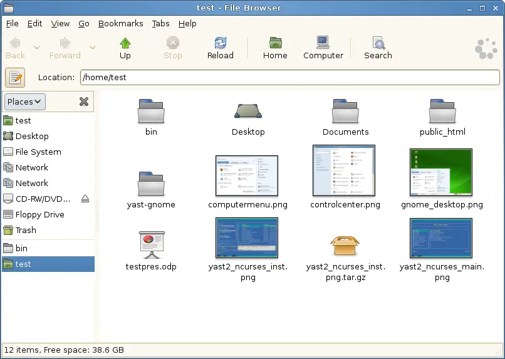Select Trash in the Places sidebar

point(26,230)
